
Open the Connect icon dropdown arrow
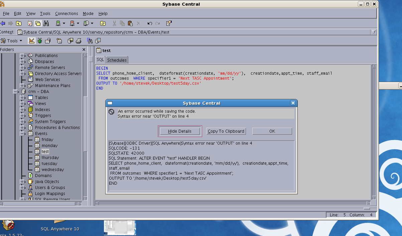click(x=64, y=23)
